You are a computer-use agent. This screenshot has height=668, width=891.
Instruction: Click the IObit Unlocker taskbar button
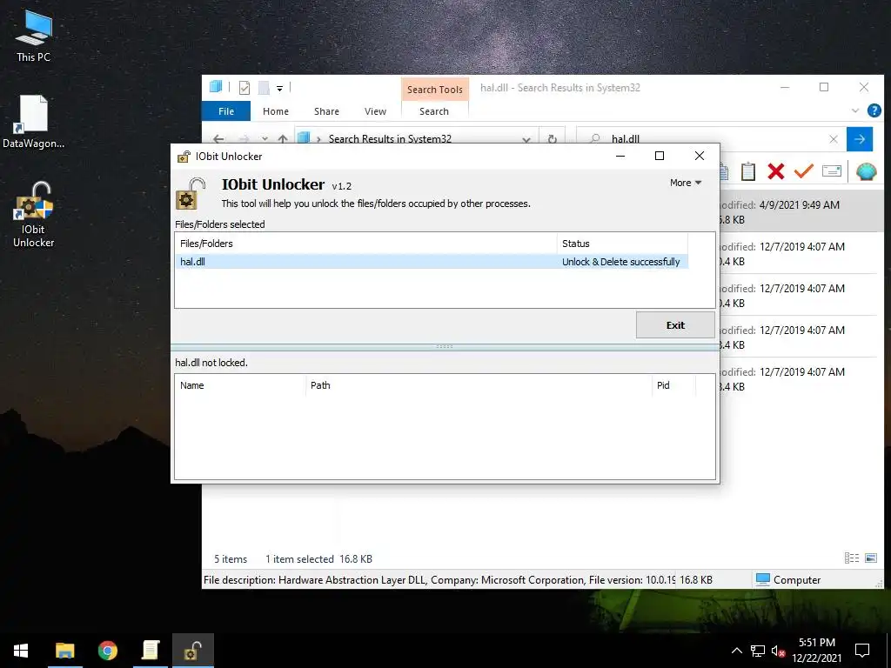[193, 651]
